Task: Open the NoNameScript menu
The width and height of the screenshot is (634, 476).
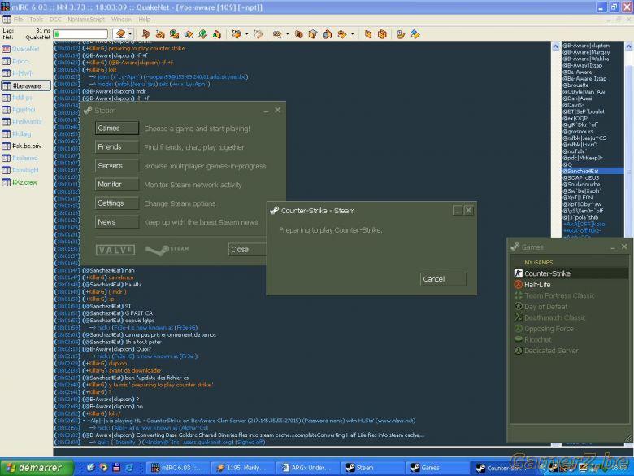Action: [86, 19]
